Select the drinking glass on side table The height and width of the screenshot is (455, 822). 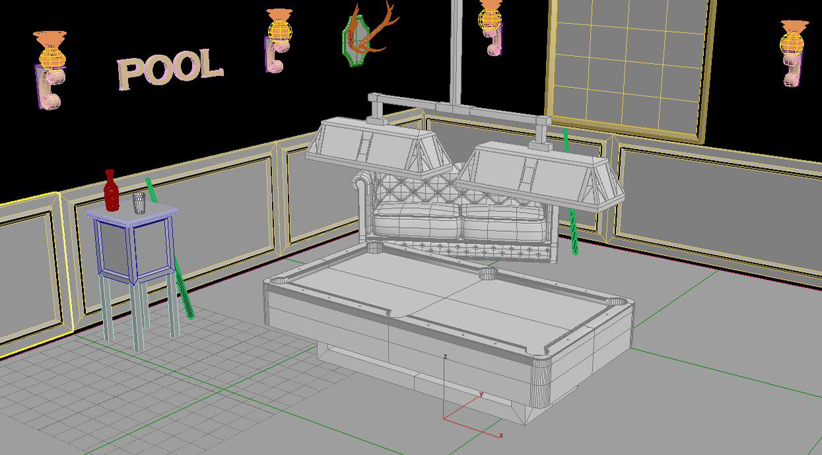pyautogui.click(x=139, y=202)
